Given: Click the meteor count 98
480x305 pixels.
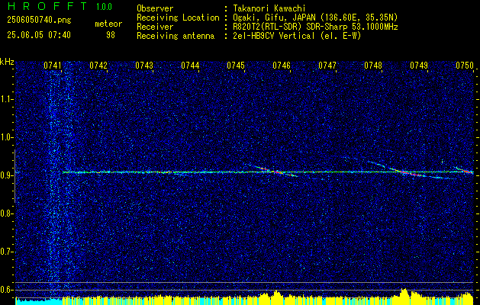Looking at the screenshot, I should pyautogui.click(x=111, y=35).
